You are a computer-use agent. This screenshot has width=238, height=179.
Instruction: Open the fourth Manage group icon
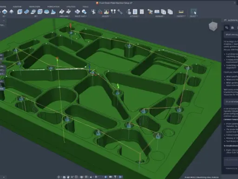170,12
